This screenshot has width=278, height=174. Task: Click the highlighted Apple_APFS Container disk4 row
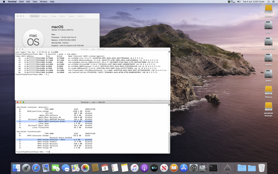coord(54,121)
